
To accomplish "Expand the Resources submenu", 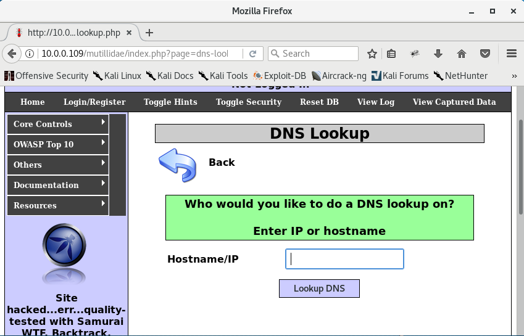I will tap(58, 205).
